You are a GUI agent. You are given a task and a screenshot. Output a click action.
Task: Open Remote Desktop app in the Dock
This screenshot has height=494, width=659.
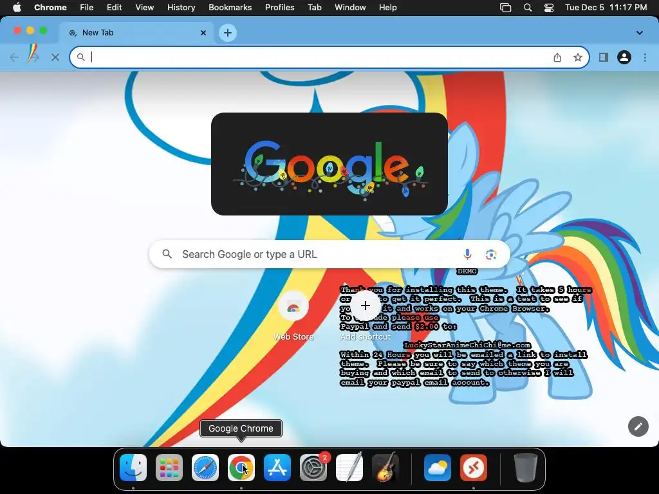click(x=474, y=468)
